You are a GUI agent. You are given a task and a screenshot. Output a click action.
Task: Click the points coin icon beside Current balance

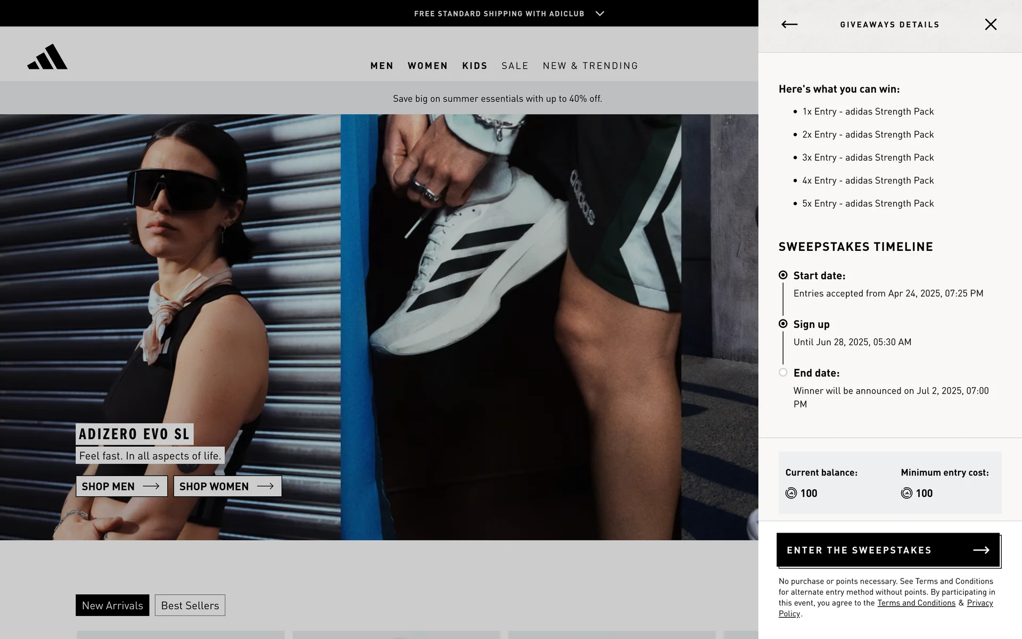click(x=791, y=493)
